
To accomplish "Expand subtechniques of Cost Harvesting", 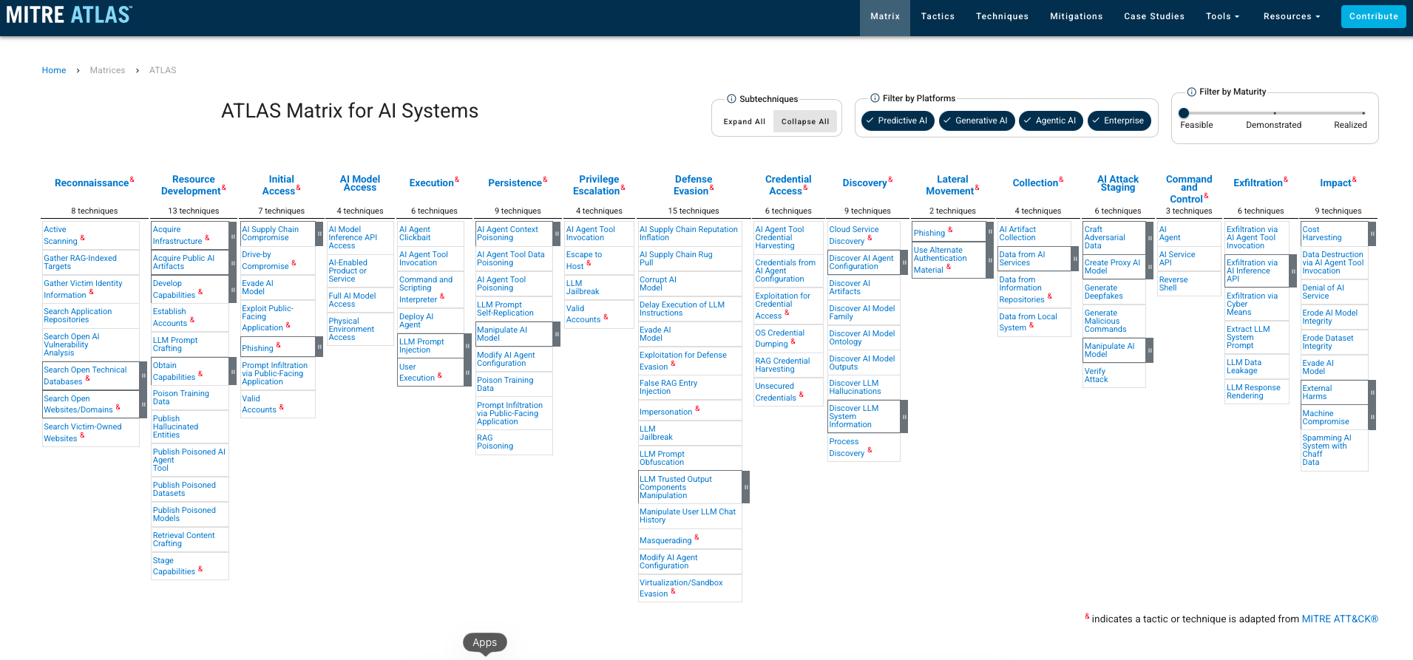I will 1372,234.
